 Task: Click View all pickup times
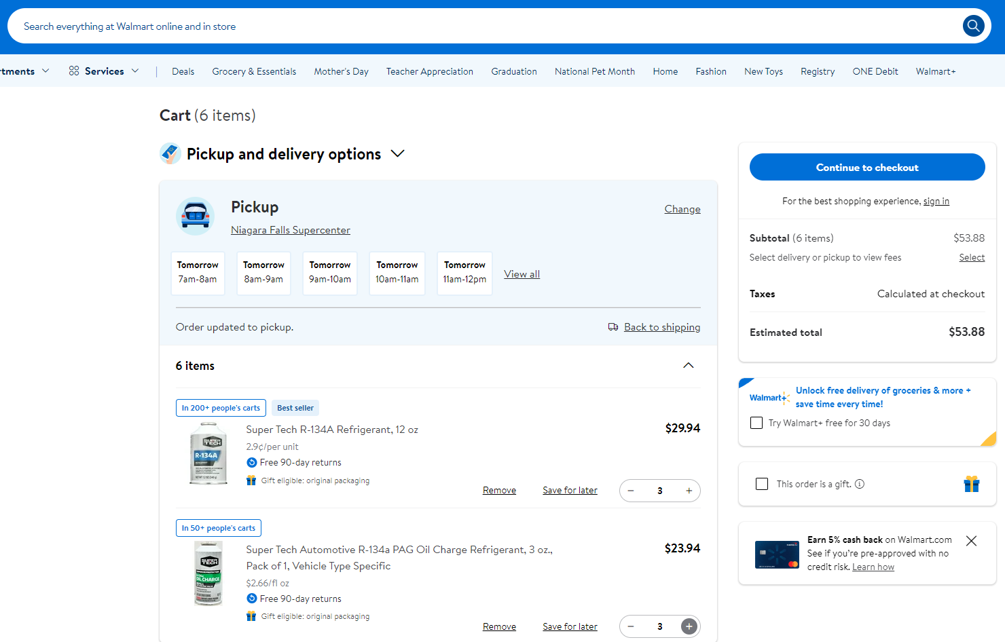pyautogui.click(x=522, y=274)
